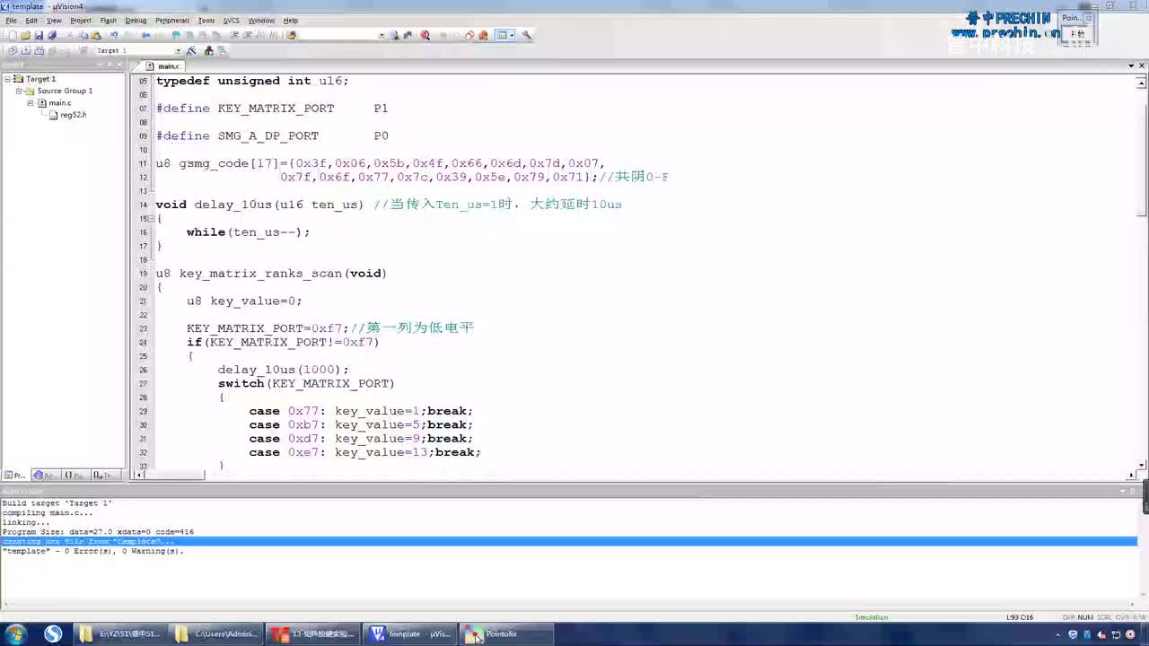The width and height of the screenshot is (1149, 646).
Task: Click the Windows Start button
Action: point(15,634)
